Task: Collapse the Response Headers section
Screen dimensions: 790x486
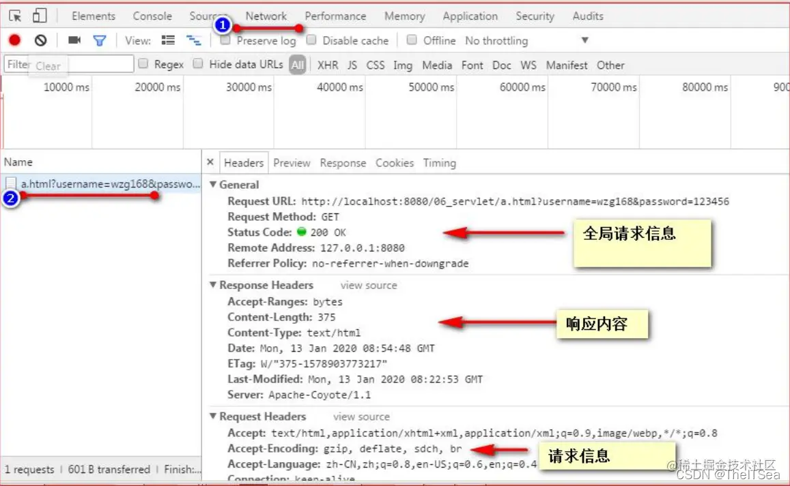Action: pos(213,285)
